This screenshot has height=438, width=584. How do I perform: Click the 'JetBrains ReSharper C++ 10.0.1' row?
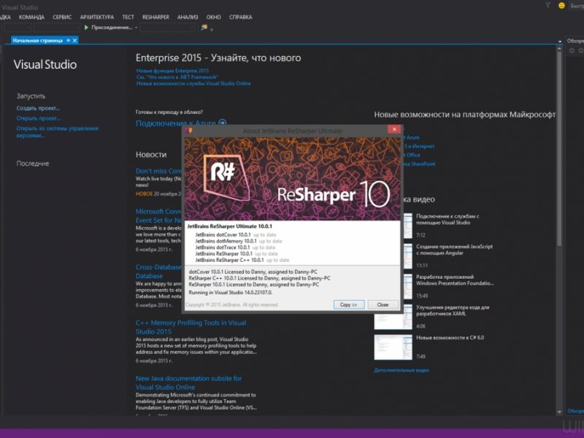[x=242, y=260]
